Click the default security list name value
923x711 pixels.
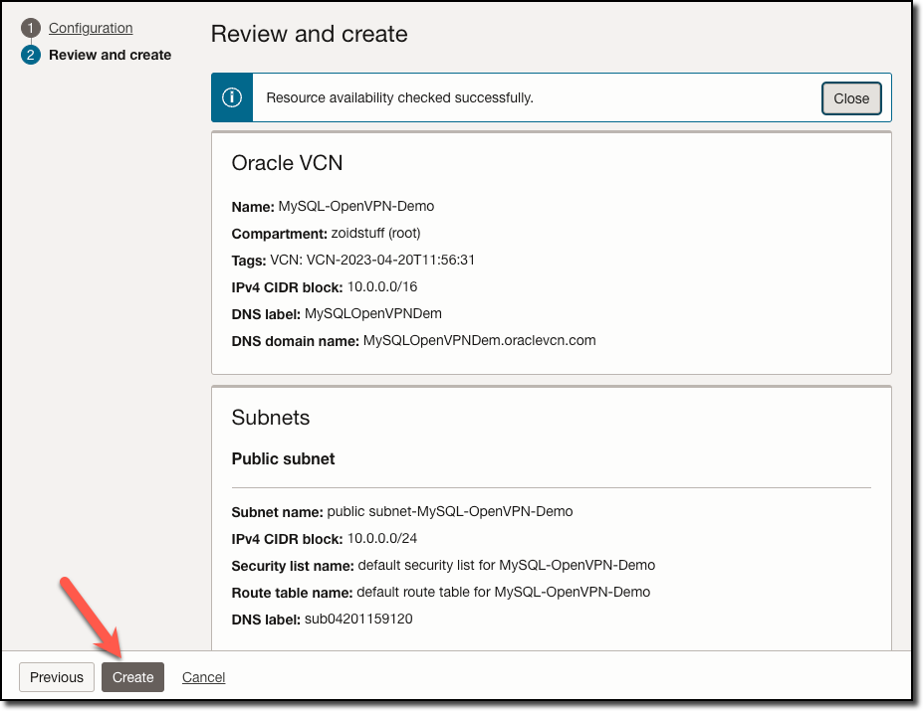[x=506, y=565]
